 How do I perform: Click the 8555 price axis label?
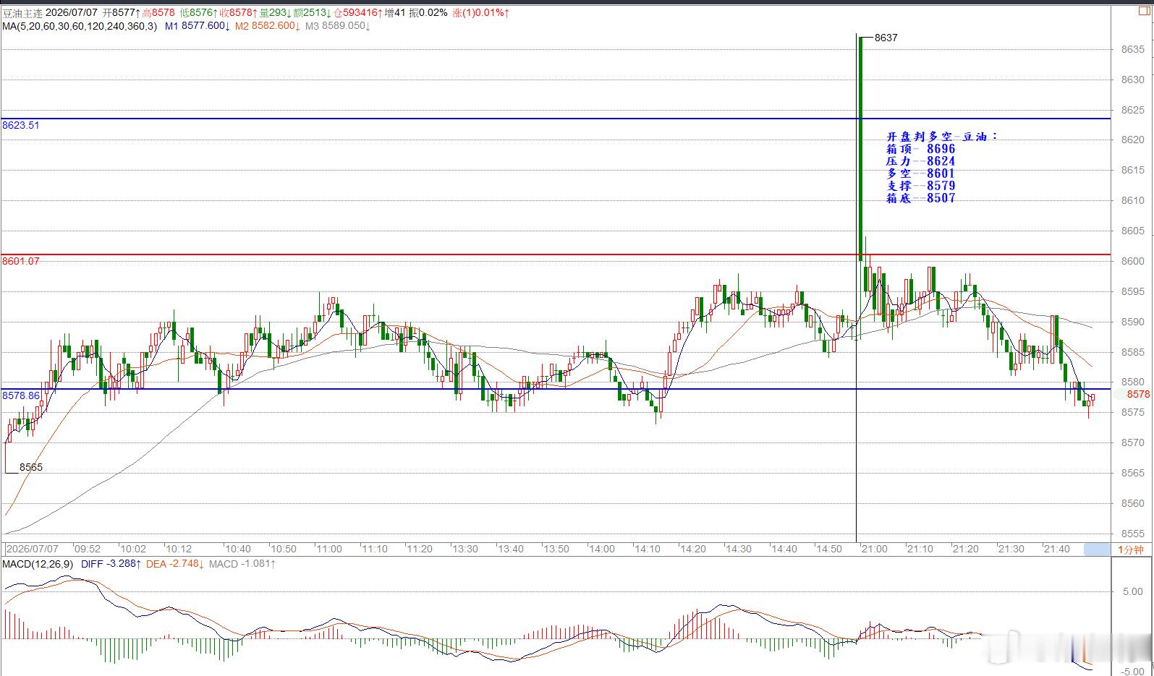pyautogui.click(x=1133, y=534)
